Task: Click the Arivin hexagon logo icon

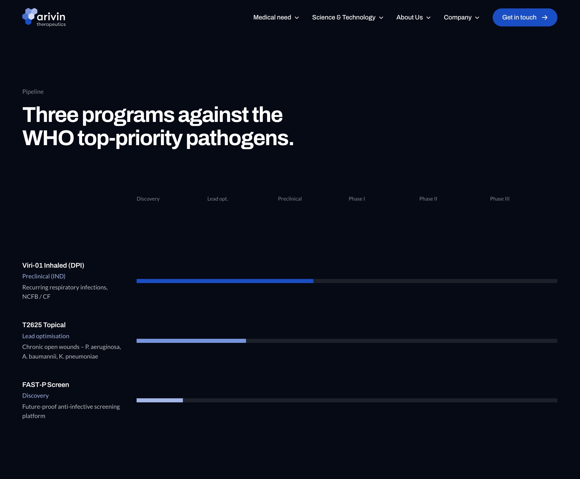Action: tap(30, 16)
